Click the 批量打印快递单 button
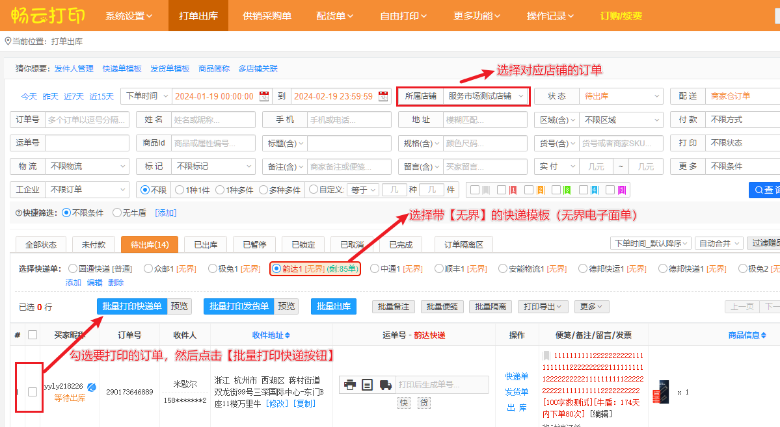This screenshot has width=780, height=427. [132, 307]
